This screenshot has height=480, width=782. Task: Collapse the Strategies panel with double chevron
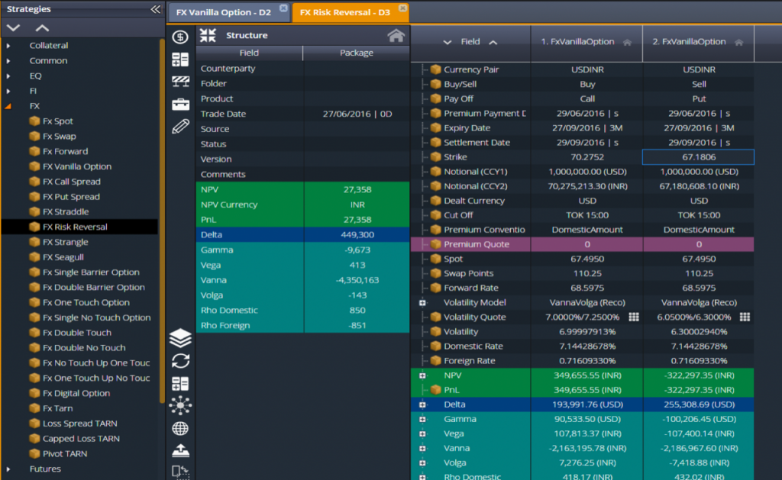(x=155, y=9)
